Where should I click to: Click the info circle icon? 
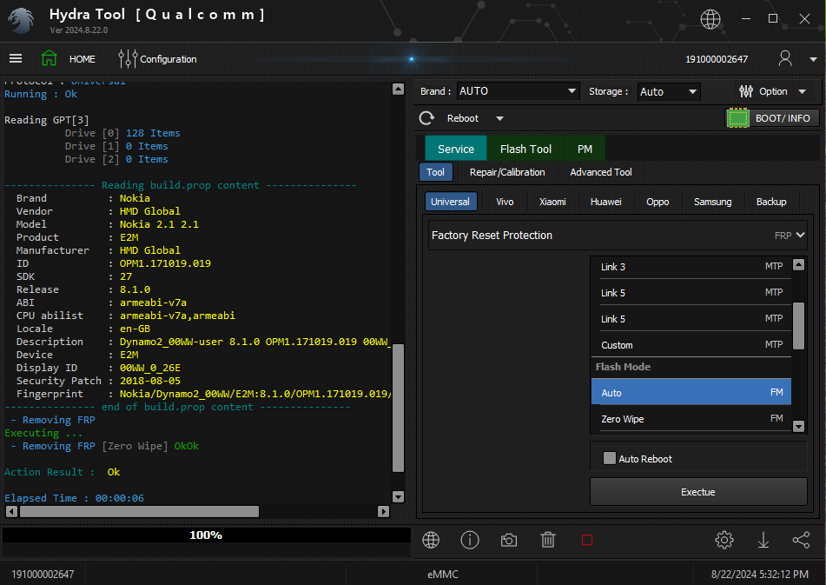(470, 540)
